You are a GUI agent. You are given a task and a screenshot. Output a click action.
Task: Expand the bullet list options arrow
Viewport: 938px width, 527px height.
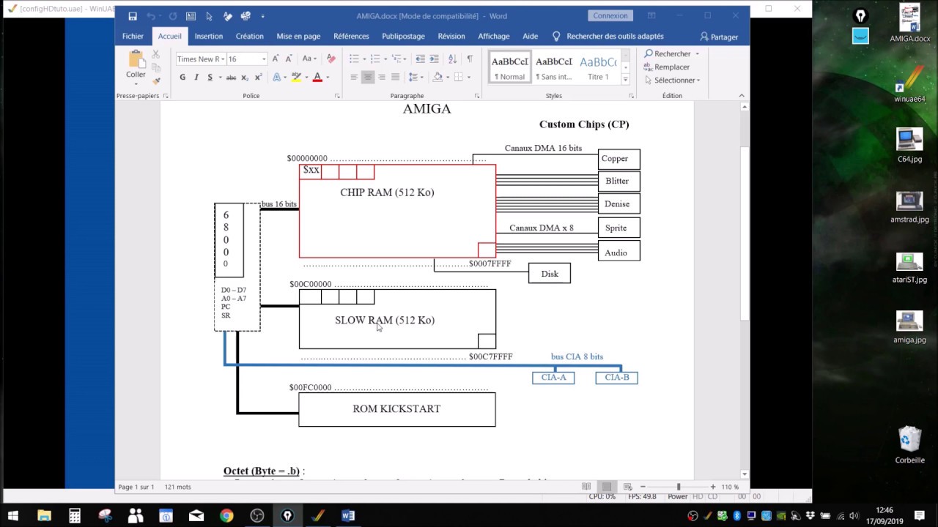pyautogui.click(x=364, y=59)
